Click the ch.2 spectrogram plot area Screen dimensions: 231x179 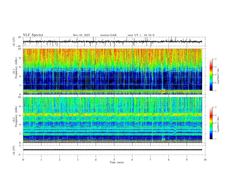point(113,120)
